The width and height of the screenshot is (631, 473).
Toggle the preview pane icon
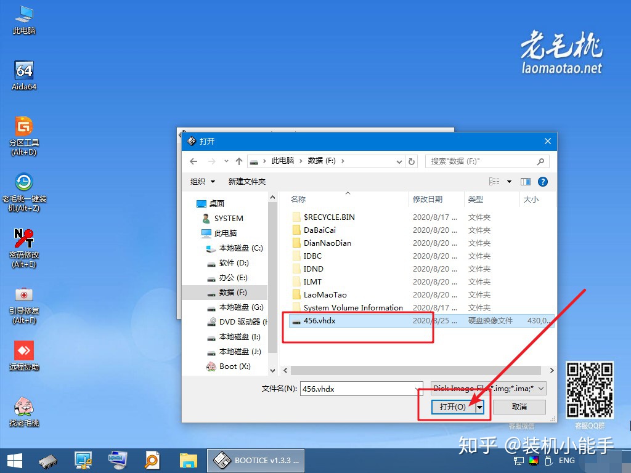coord(525,182)
